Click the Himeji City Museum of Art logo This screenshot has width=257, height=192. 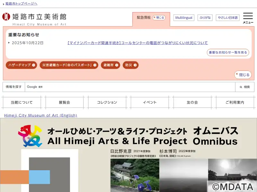[x=34, y=19]
